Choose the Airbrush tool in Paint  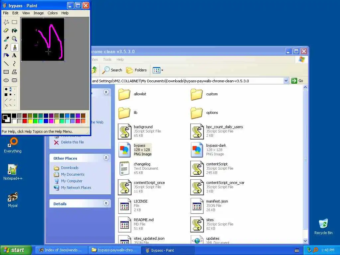pyautogui.click(x=6, y=55)
